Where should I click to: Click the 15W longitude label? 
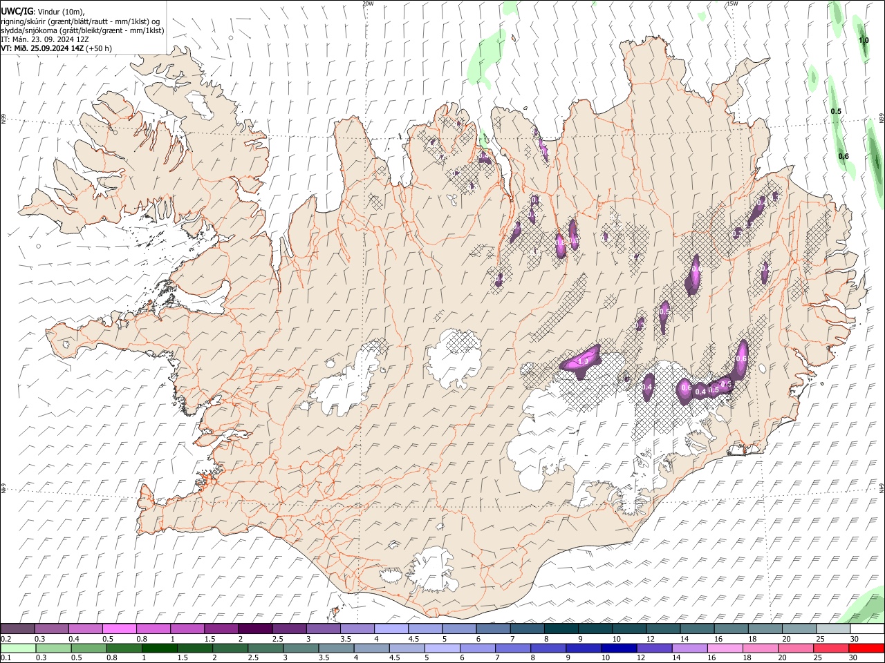tap(732, 3)
